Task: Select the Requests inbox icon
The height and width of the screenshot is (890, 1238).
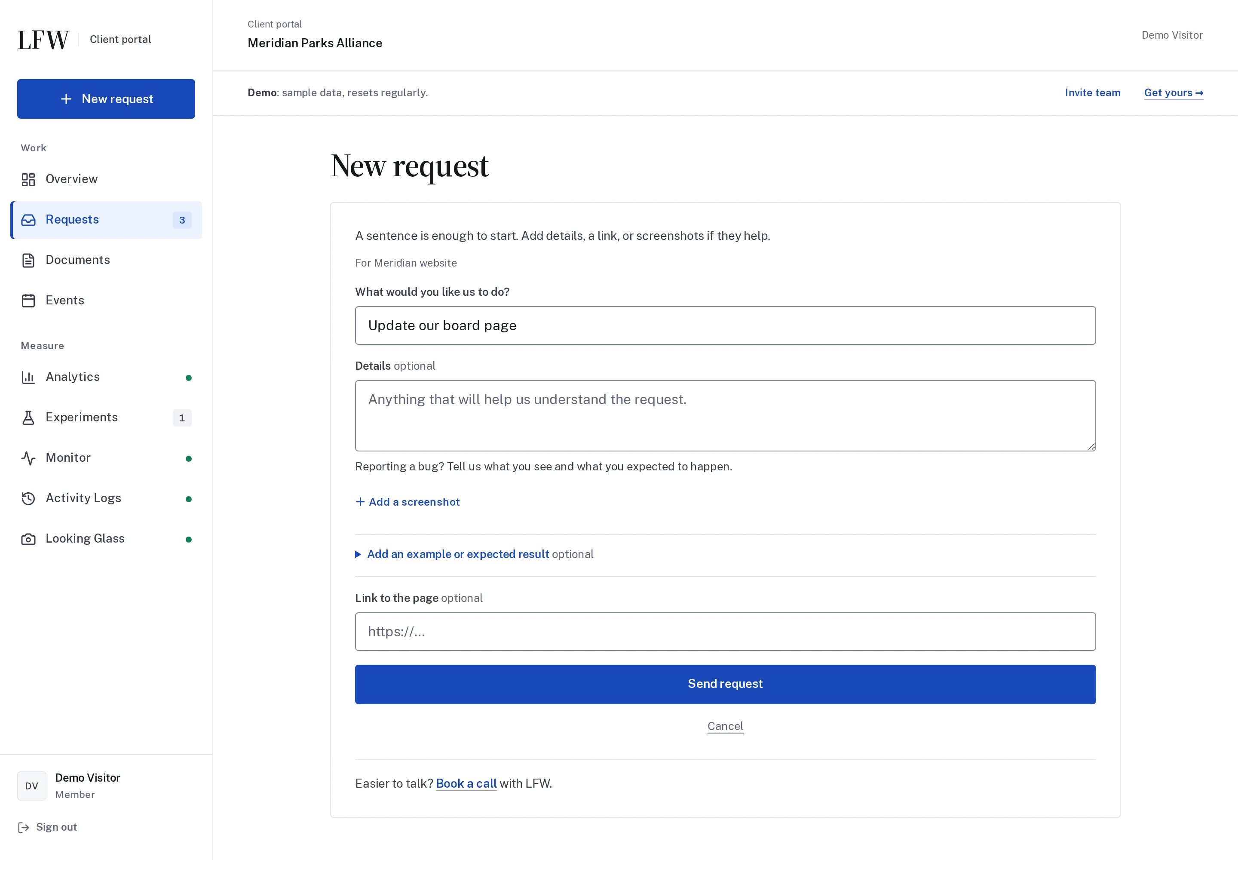Action: click(x=28, y=220)
